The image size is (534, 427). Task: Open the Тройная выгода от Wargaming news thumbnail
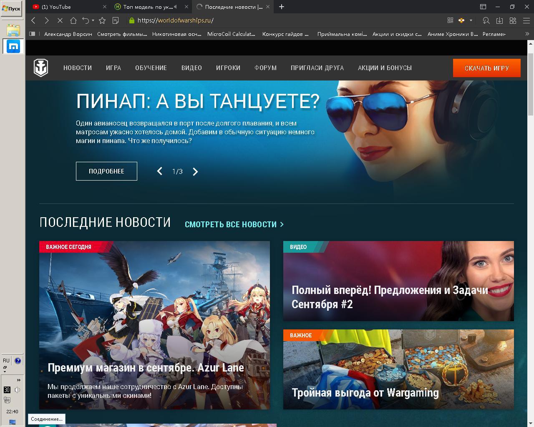(398, 369)
